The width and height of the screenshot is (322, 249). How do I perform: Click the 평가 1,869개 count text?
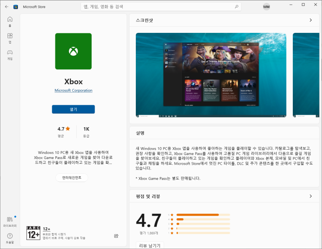pos(149,233)
